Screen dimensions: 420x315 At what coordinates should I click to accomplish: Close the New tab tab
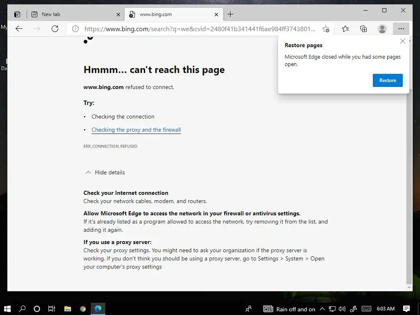click(x=118, y=14)
